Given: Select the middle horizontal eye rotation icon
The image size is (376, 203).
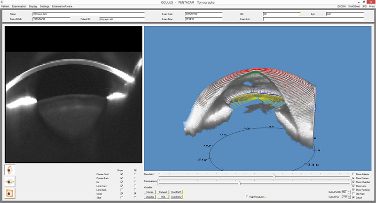Looking at the screenshot, I should click(9, 182).
